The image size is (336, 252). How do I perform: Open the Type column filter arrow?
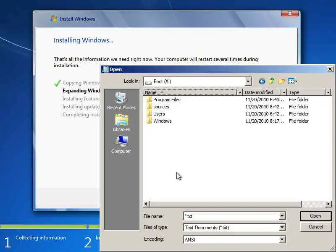coord(328,92)
